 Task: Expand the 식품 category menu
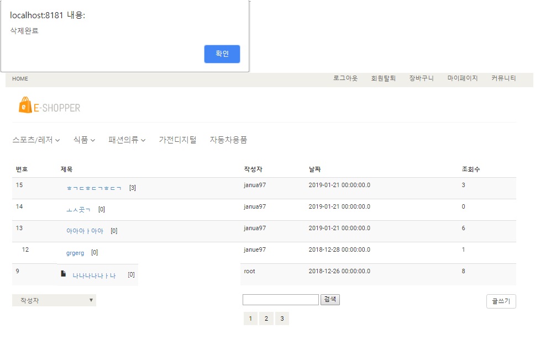[84, 140]
